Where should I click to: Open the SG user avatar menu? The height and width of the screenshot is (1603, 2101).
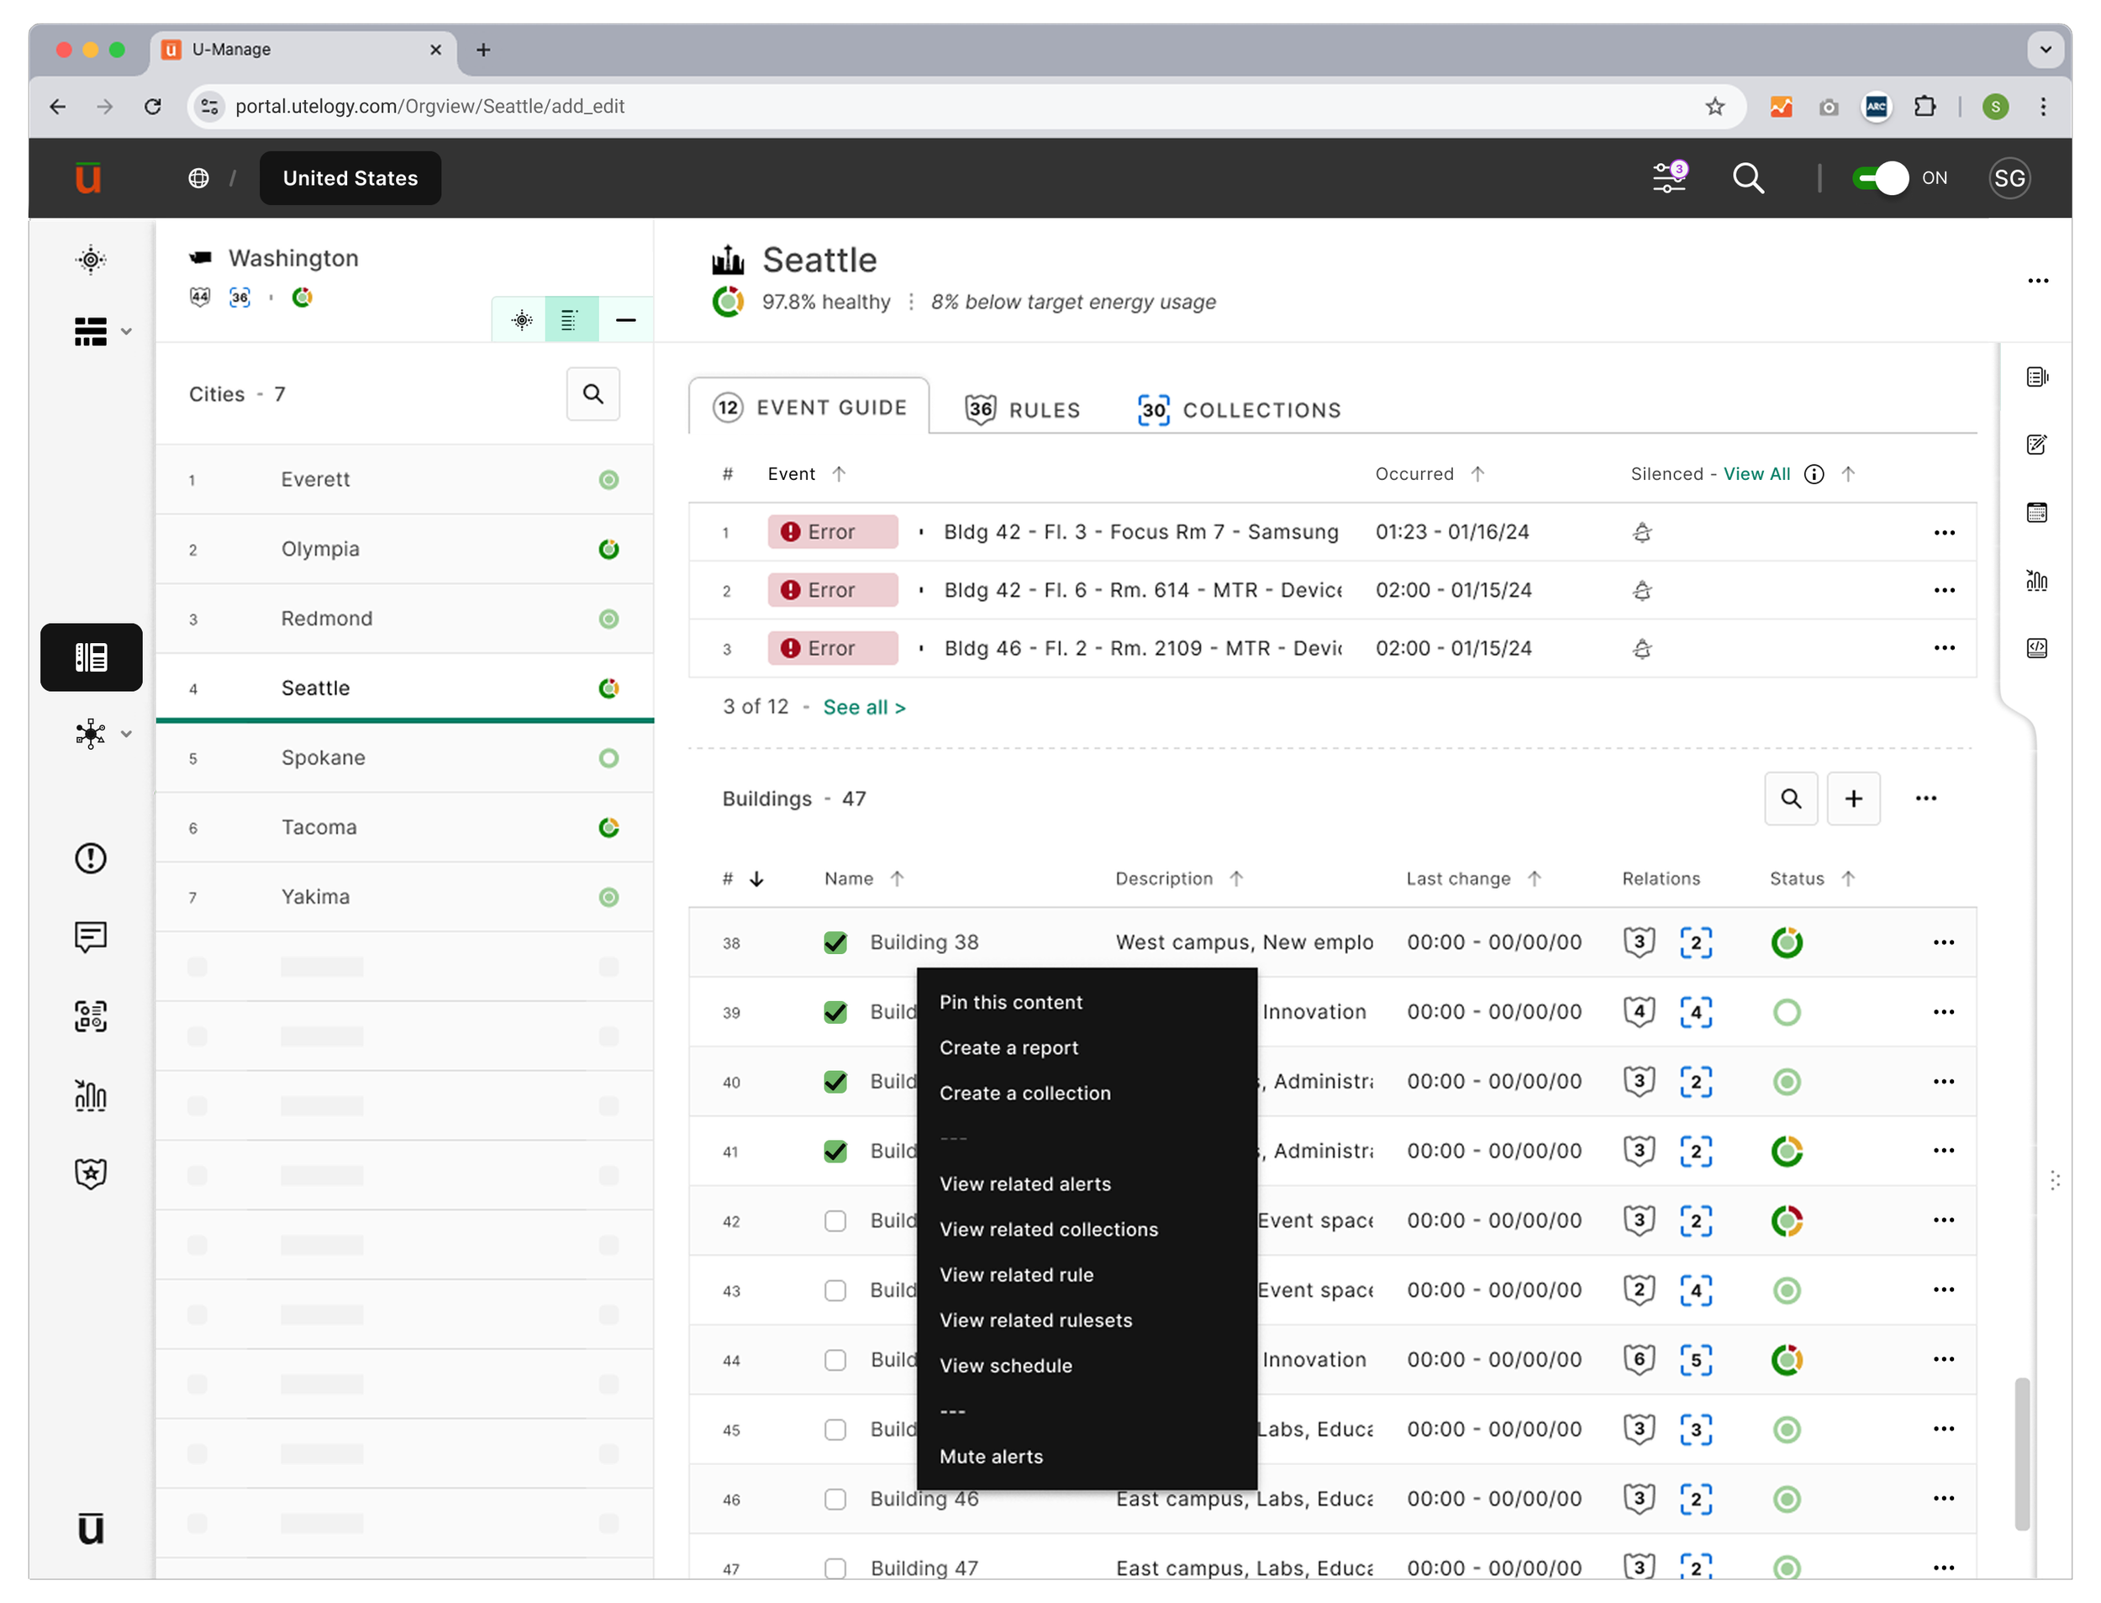tap(2009, 178)
